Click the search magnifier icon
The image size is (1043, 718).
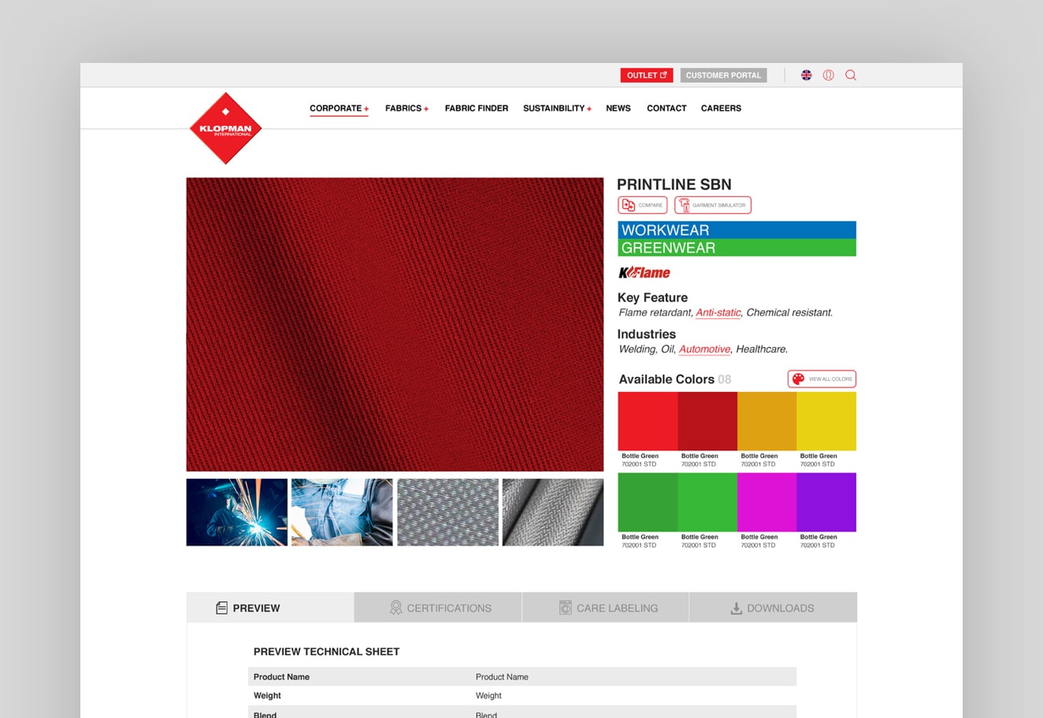(x=851, y=76)
